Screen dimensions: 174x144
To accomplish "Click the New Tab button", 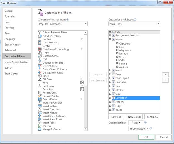I will pyautogui.click(x=116, y=117).
